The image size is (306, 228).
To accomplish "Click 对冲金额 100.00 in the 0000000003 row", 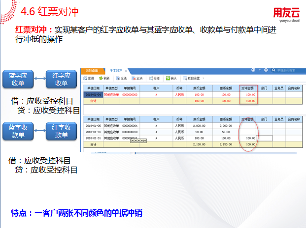I will [x=247, y=95].
